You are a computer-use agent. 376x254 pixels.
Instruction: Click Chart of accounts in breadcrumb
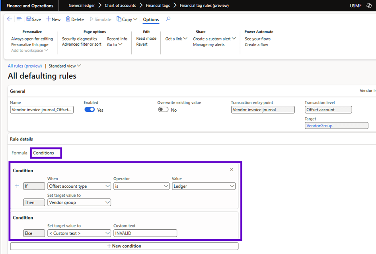(x=120, y=6)
